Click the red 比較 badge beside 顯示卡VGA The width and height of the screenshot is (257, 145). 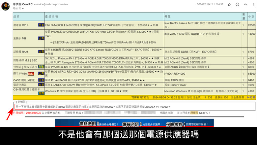tap(31, 74)
